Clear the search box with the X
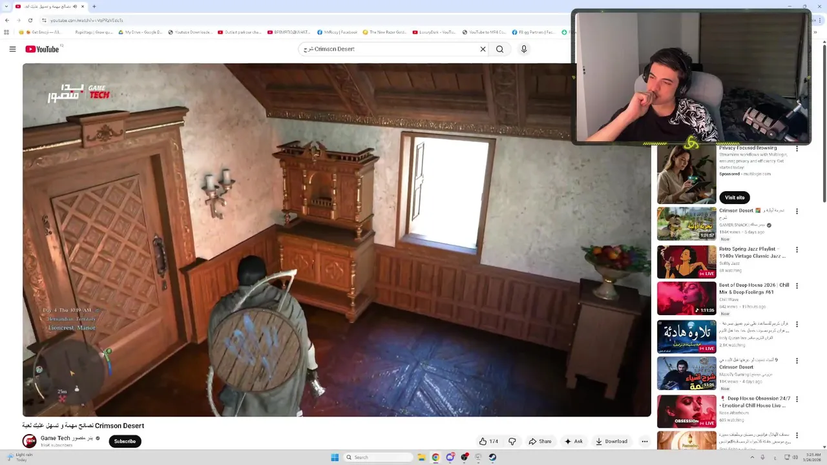Viewport: 827px width, 465px height. click(483, 49)
